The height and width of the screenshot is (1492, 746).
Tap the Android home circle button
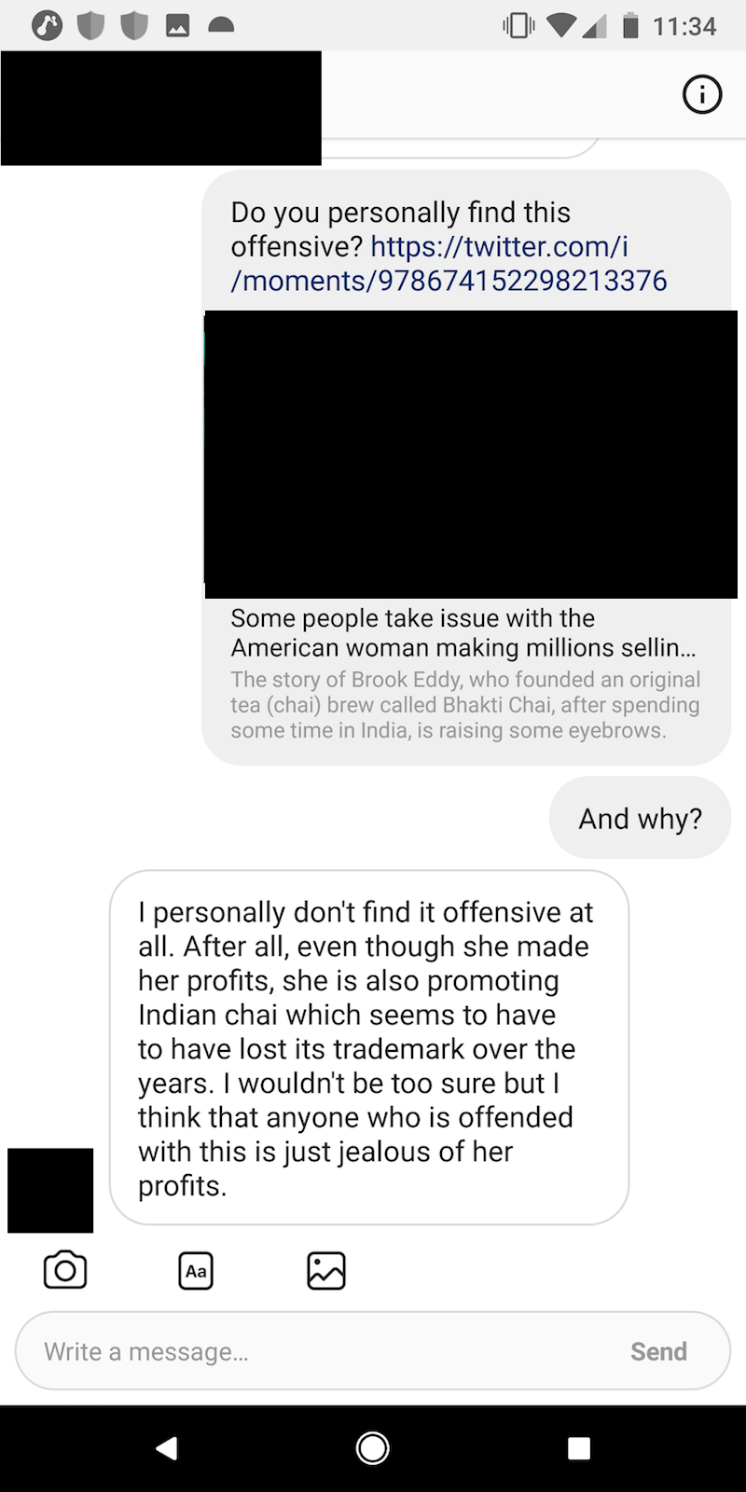373,1447
